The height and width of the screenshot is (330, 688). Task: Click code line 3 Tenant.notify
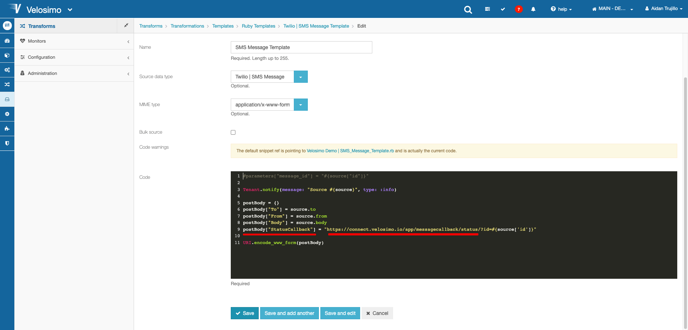[x=320, y=190]
